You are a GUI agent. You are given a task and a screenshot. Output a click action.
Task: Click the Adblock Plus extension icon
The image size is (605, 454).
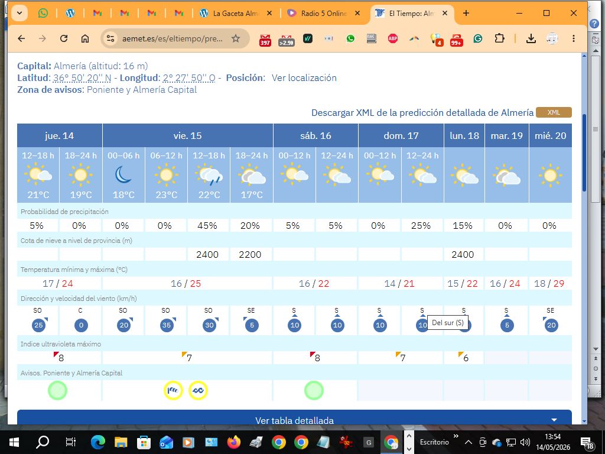click(393, 38)
